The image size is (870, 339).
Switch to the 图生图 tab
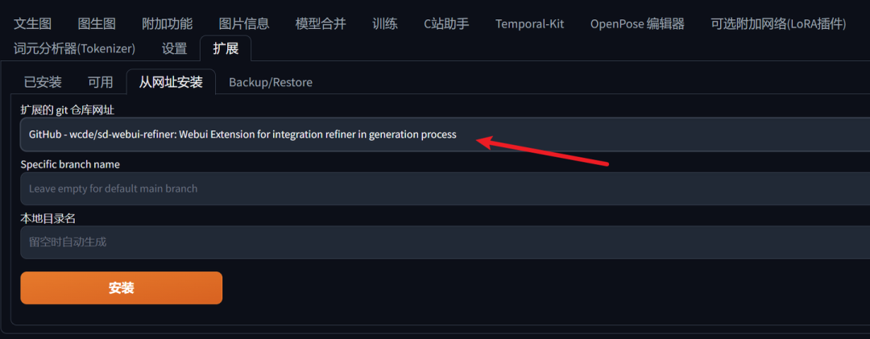[x=97, y=23]
